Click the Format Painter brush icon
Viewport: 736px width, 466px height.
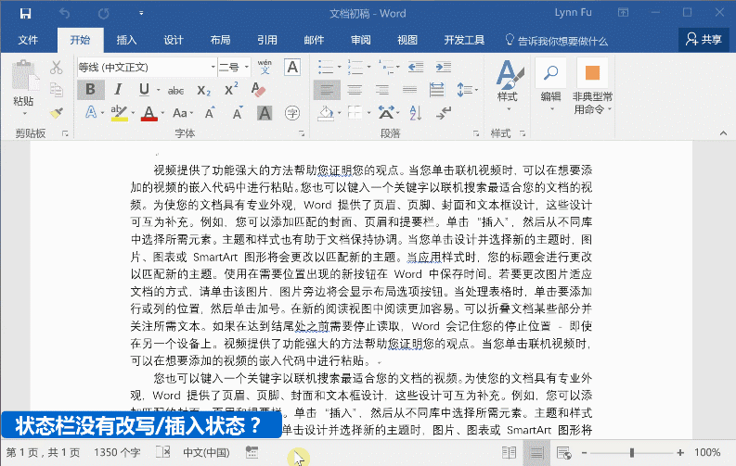point(56,113)
